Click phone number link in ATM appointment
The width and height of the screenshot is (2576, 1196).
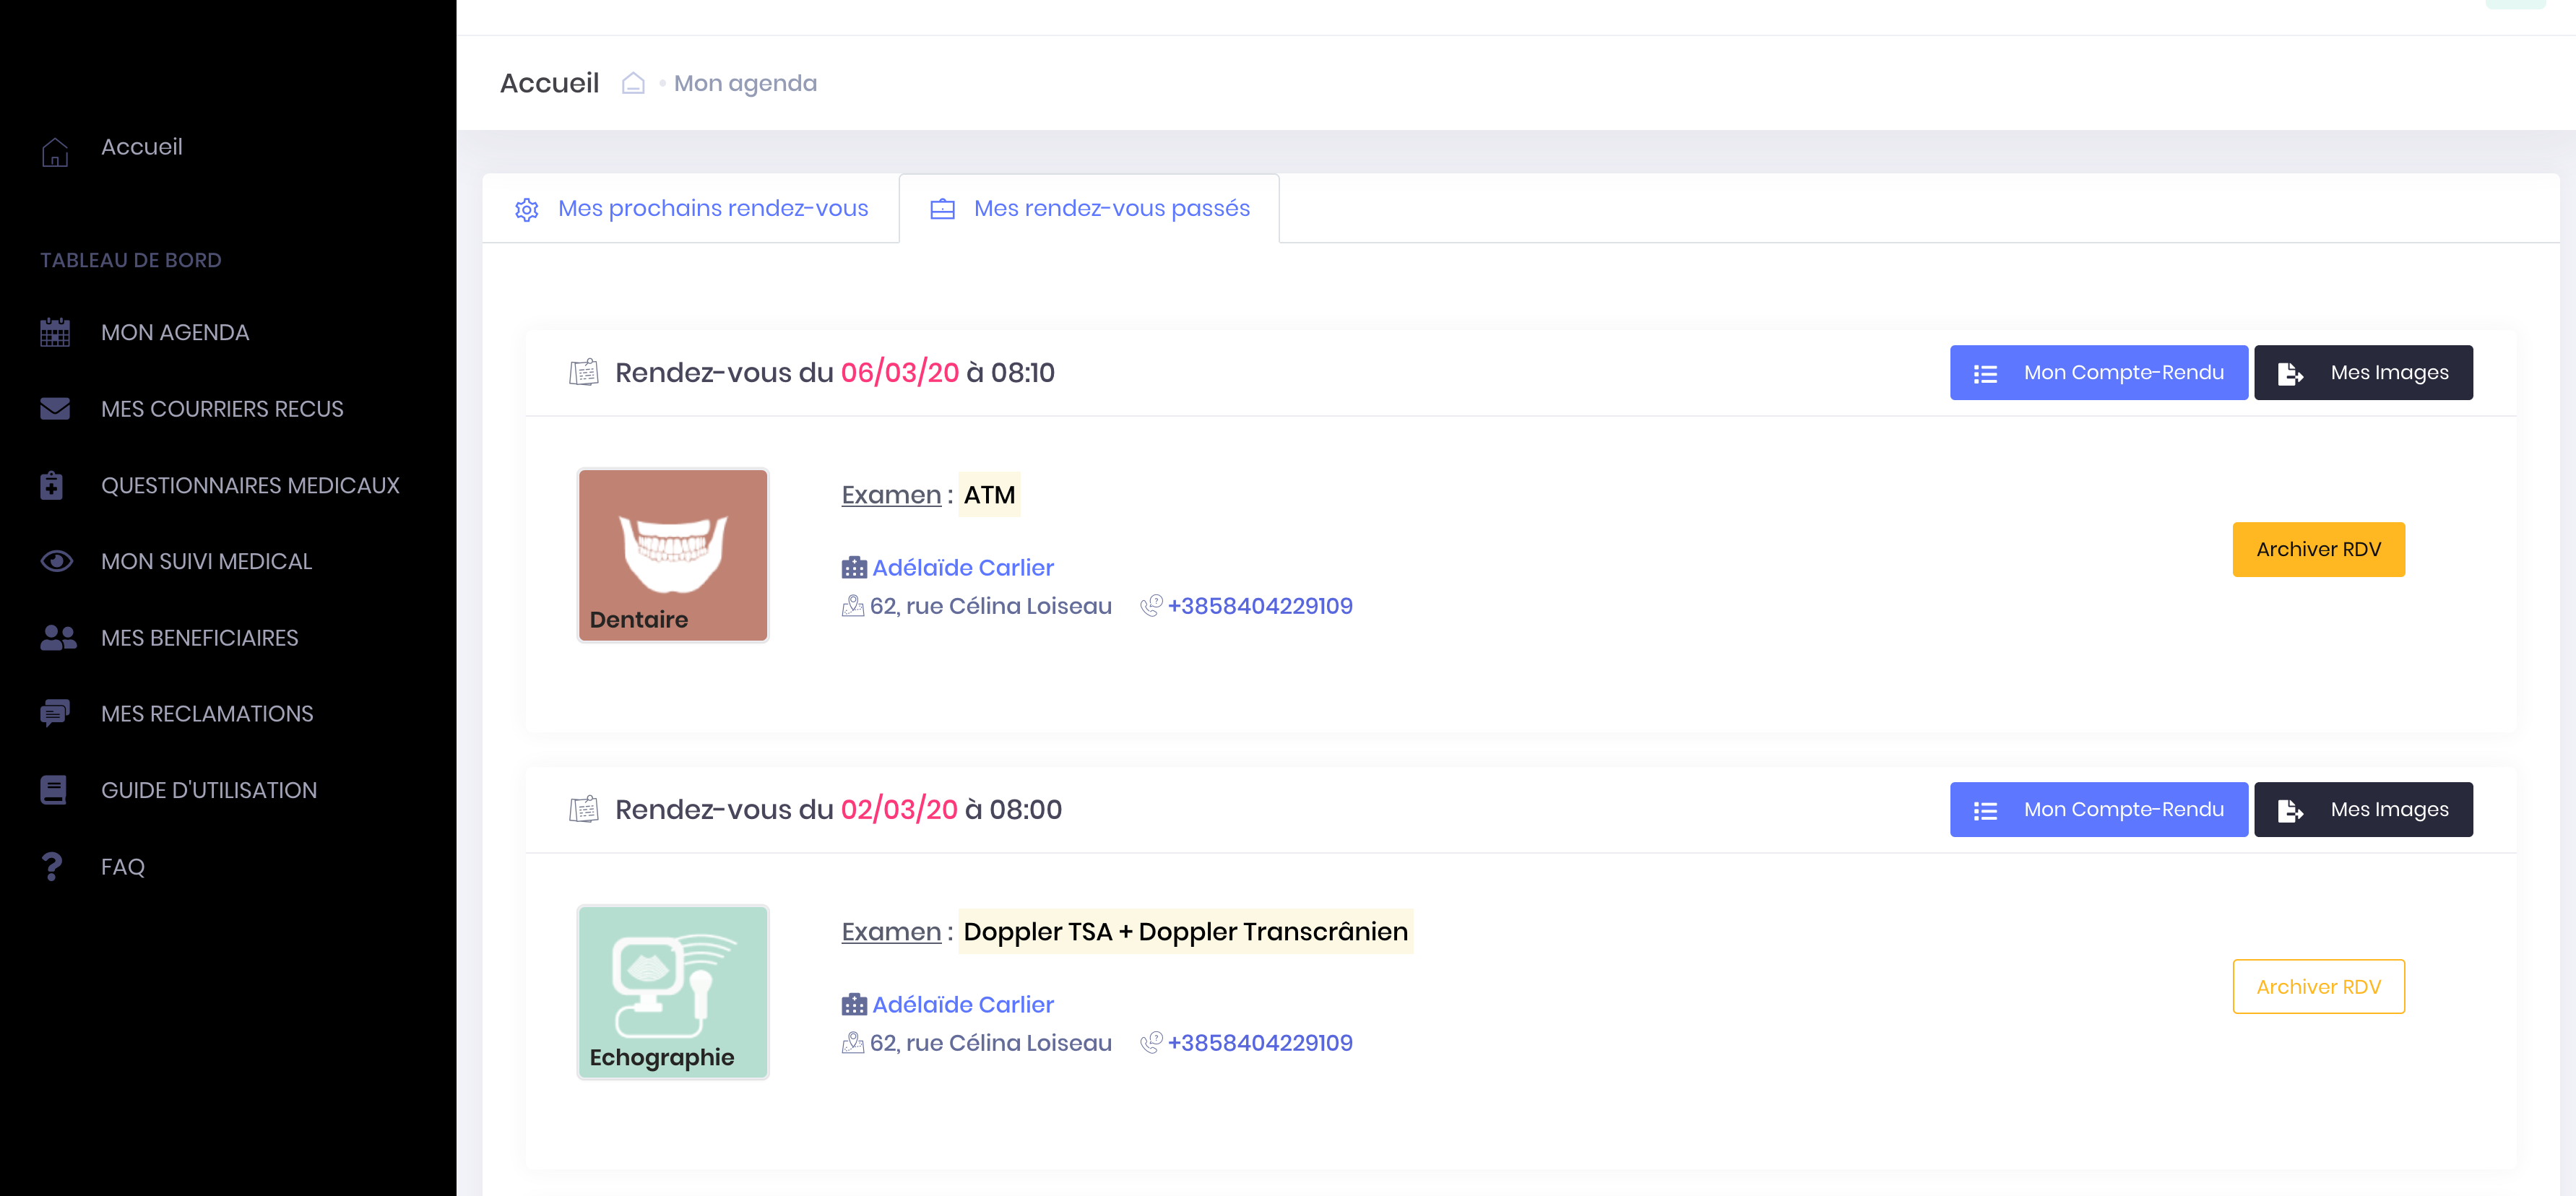click(1259, 606)
